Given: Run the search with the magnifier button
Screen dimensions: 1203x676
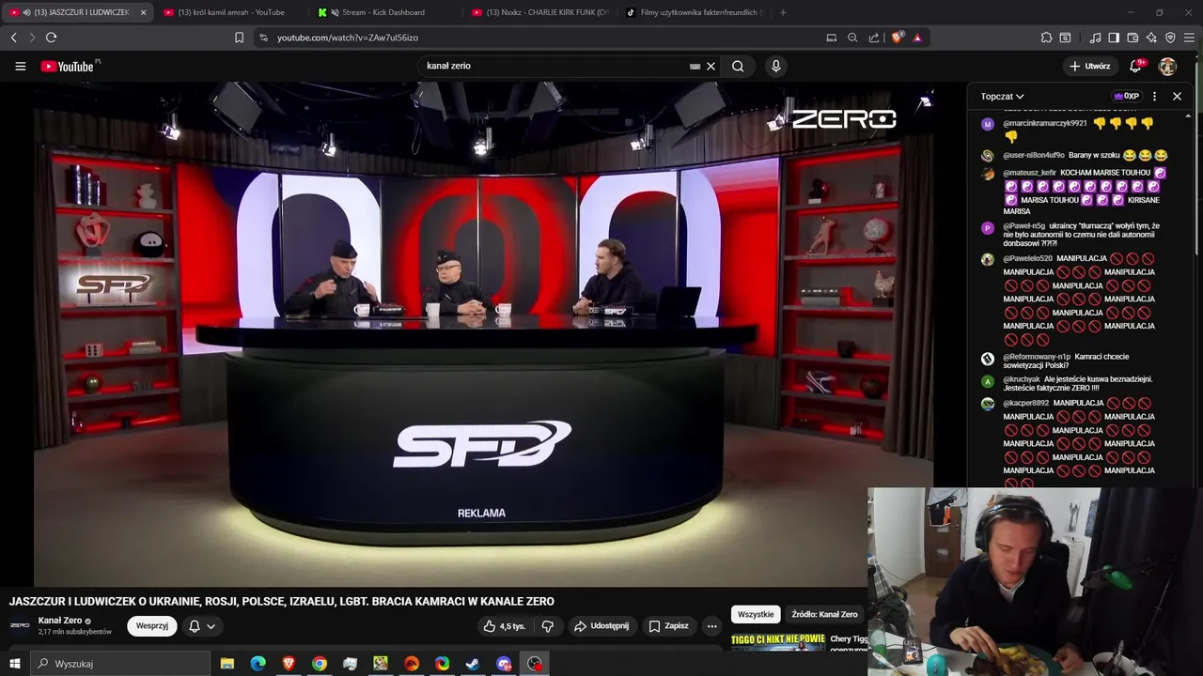Looking at the screenshot, I should (x=738, y=67).
